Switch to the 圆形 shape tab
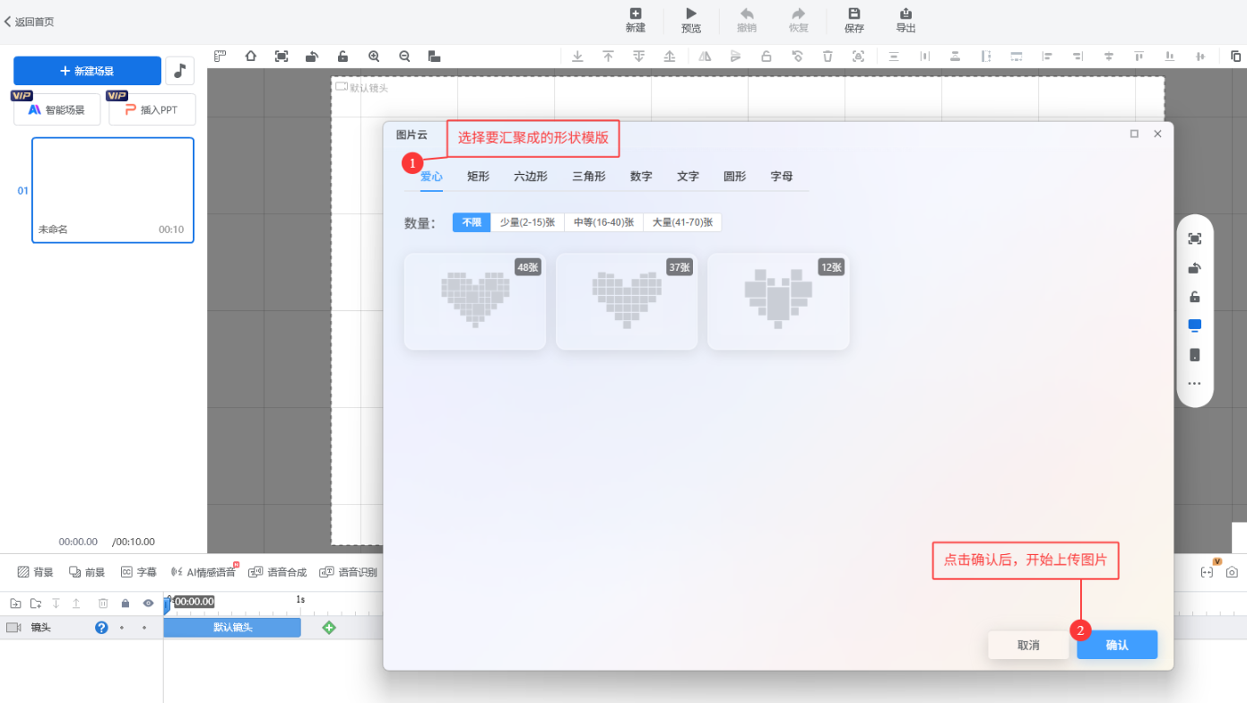 (734, 177)
